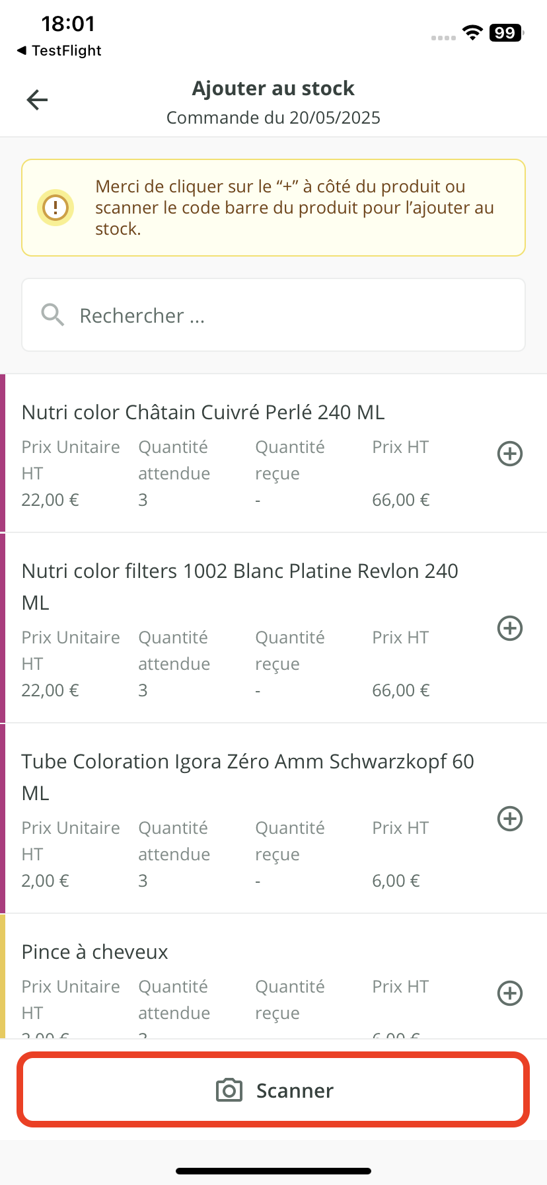Add Nutri color Châtain Cuivré Perlé to stock
Screen dimensions: 547x1185
tap(509, 454)
